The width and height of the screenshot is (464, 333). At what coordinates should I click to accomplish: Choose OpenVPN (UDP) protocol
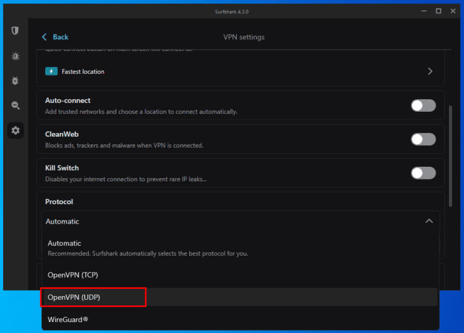click(240, 297)
